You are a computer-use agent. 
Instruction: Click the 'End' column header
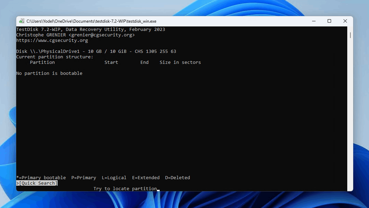[144, 62]
